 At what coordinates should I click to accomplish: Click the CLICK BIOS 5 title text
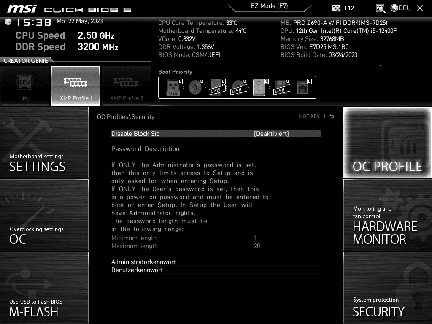[x=88, y=10]
